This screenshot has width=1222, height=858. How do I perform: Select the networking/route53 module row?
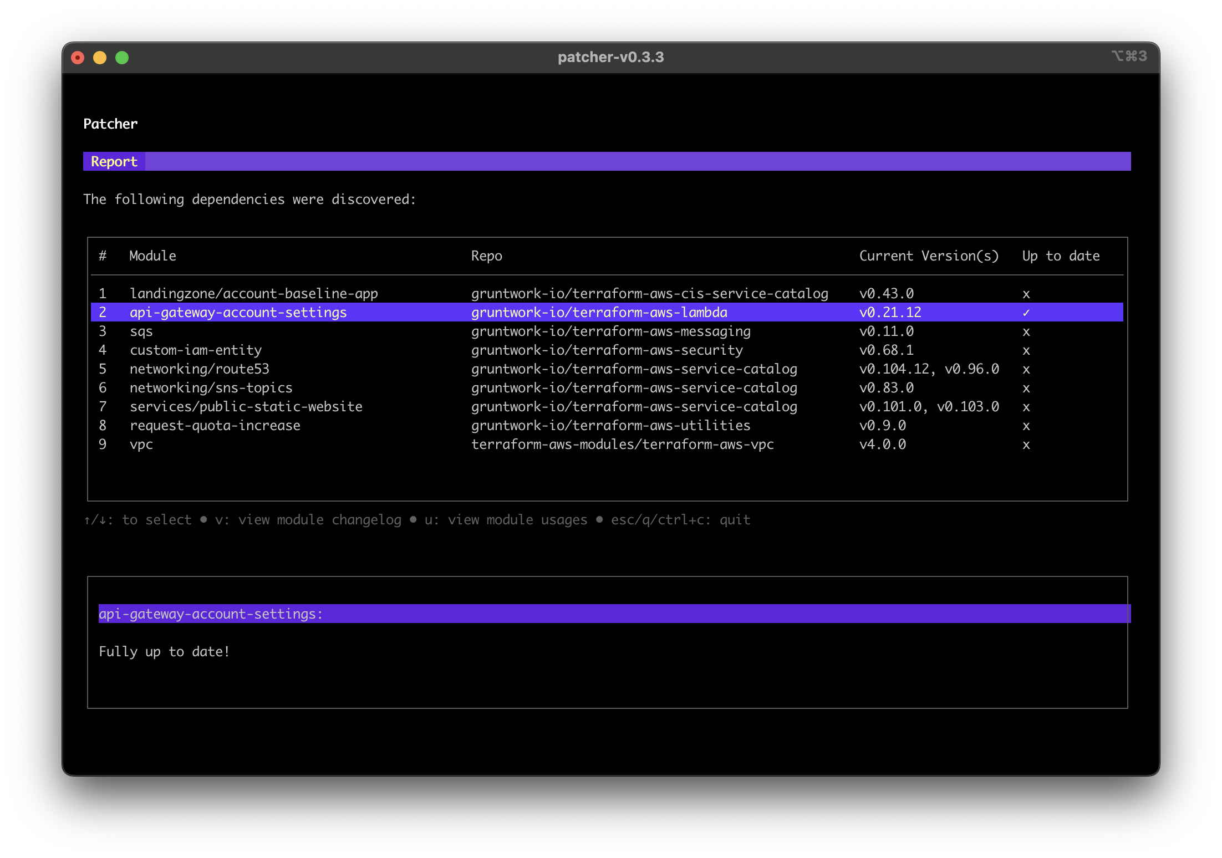click(x=607, y=369)
